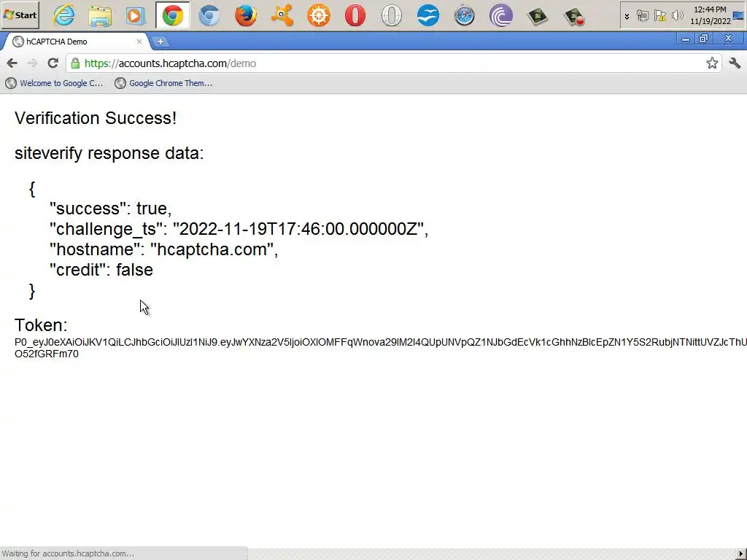This screenshot has width=747, height=560.
Task: Click the "credit": false line
Action: 101,270
